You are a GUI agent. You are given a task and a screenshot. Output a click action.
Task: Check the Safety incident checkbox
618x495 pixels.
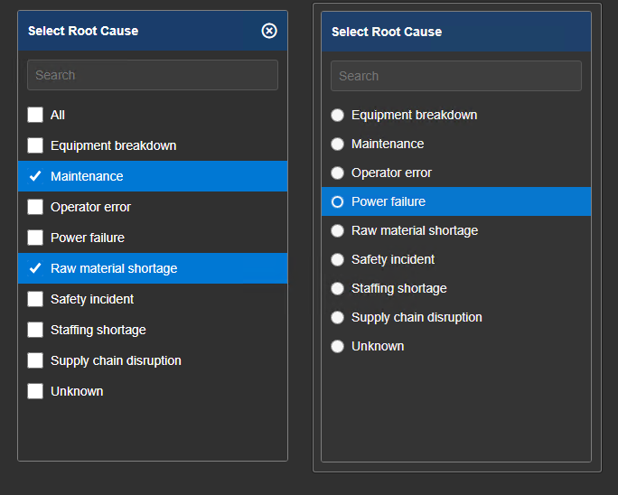pyautogui.click(x=35, y=299)
